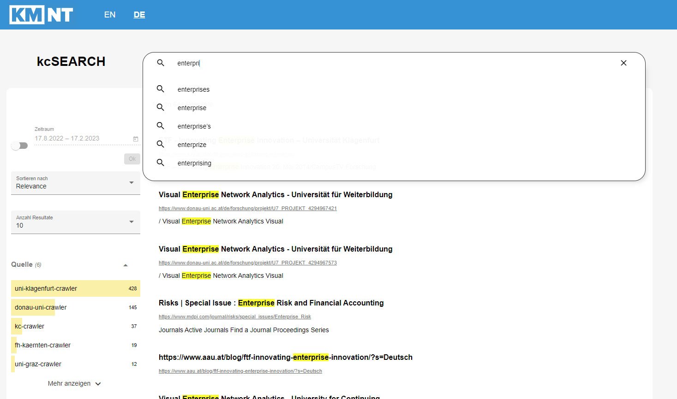Image resolution: width=677 pixels, height=399 pixels.
Task: Choose the 'enterprise' suggestion
Action: (x=192, y=108)
